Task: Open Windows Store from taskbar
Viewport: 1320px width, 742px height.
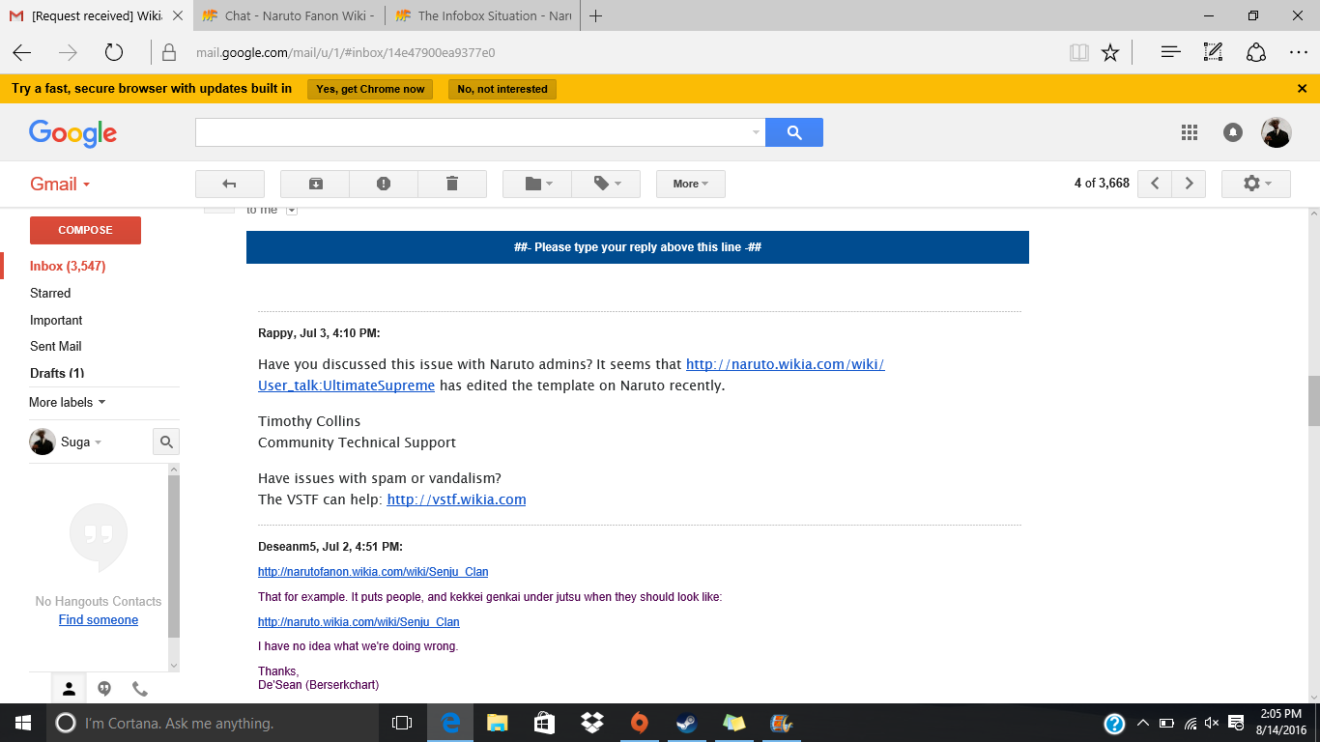Action: pos(544,723)
